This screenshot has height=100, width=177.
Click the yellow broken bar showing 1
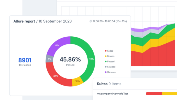[x=170, y=94]
